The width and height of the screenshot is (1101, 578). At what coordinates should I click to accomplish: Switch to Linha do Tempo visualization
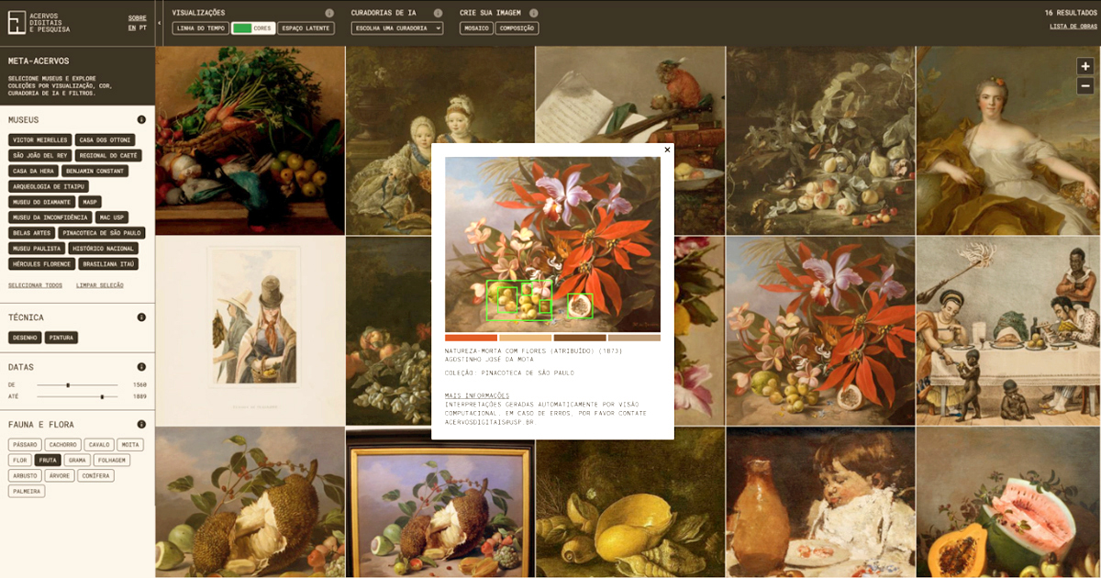coord(200,28)
